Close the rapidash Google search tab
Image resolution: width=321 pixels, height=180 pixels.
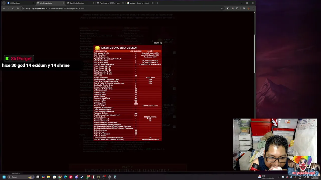coord(153,3)
